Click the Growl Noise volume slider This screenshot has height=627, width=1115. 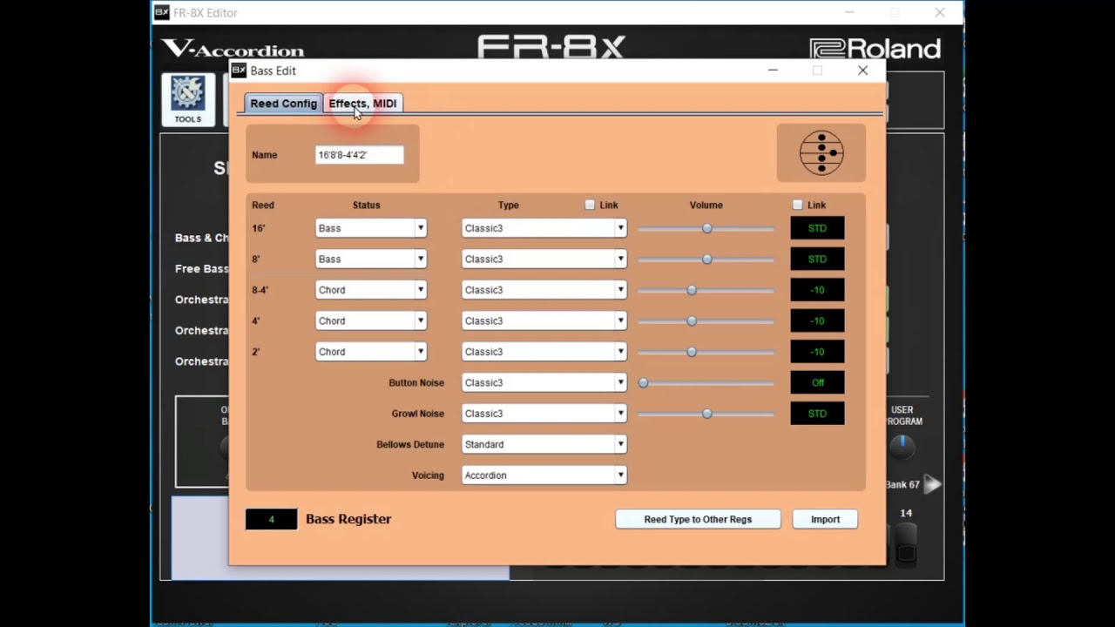point(706,414)
